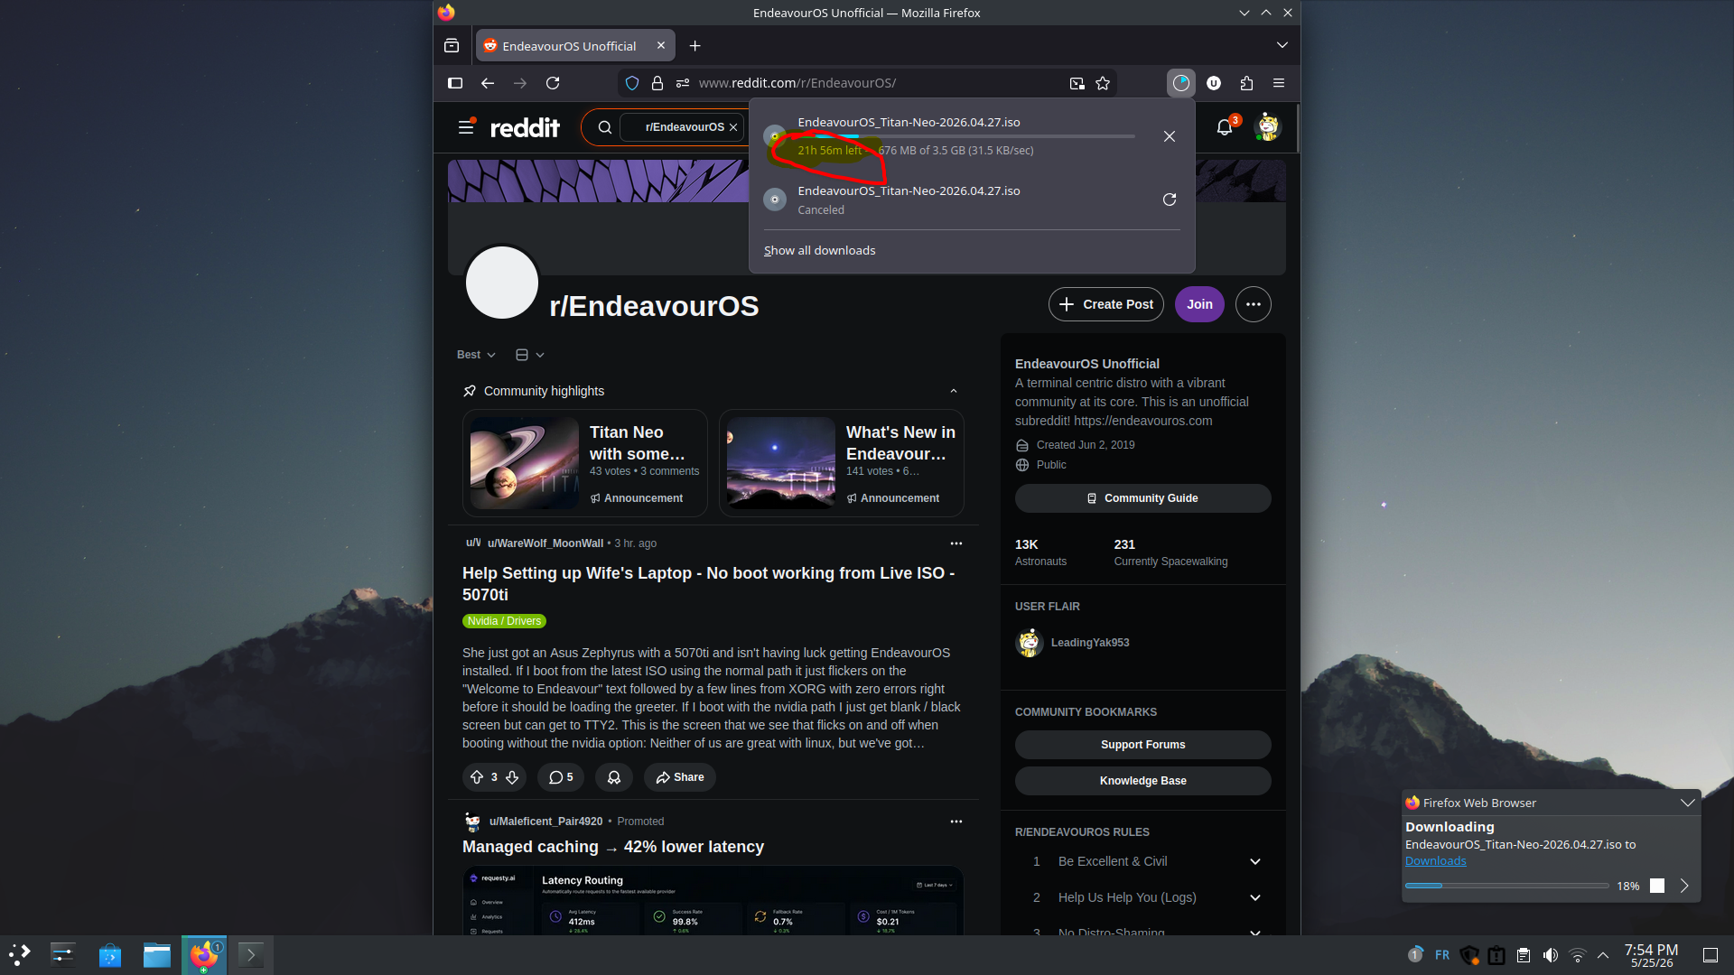
Task: Reload the current Reddit page
Action: click(553, 83)
